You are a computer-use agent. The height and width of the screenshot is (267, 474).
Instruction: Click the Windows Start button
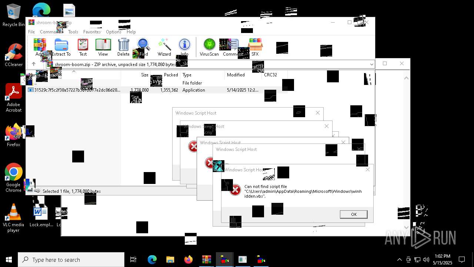[9, 260]
